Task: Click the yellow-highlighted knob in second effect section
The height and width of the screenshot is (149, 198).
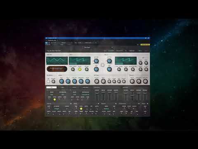Action: point(81,109)
